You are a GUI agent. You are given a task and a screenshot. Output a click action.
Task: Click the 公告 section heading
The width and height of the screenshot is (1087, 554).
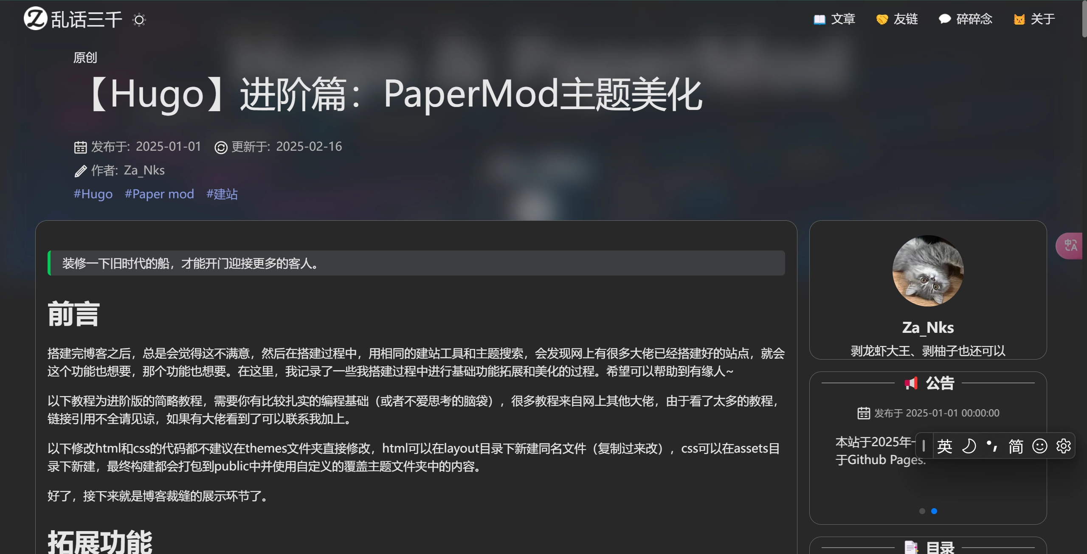[x=940, y=383]
